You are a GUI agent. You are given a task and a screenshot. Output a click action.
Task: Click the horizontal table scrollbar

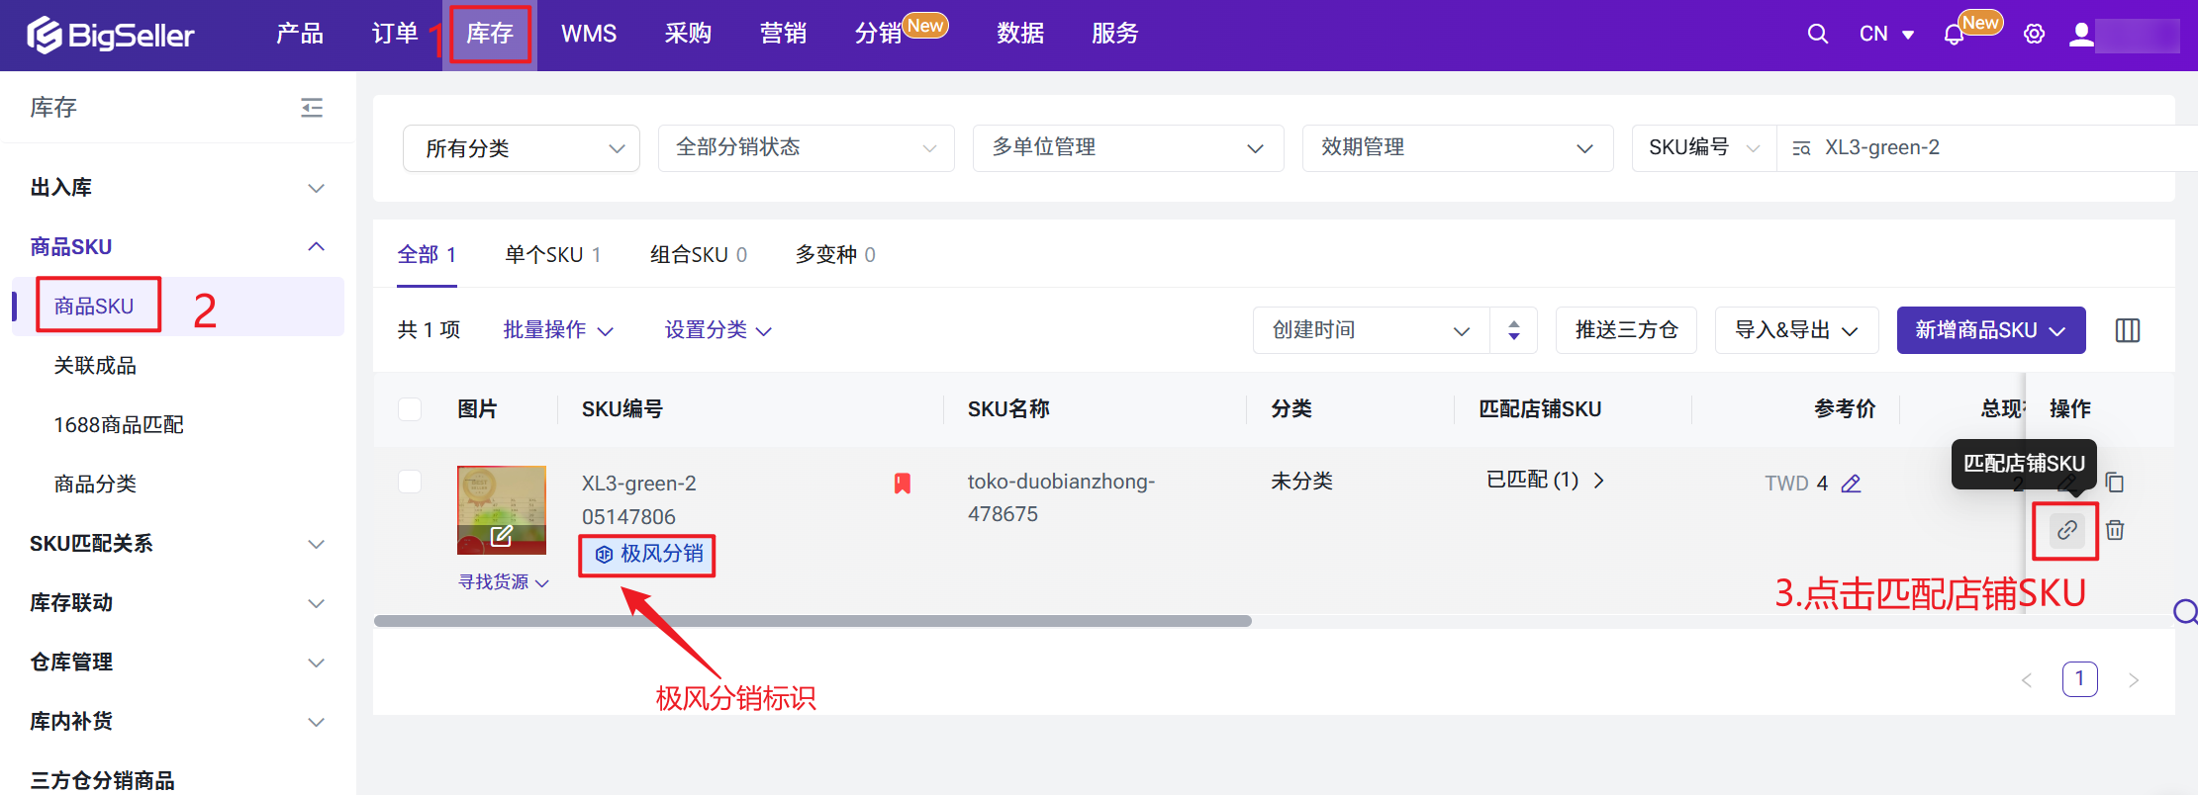pos(812,621)
